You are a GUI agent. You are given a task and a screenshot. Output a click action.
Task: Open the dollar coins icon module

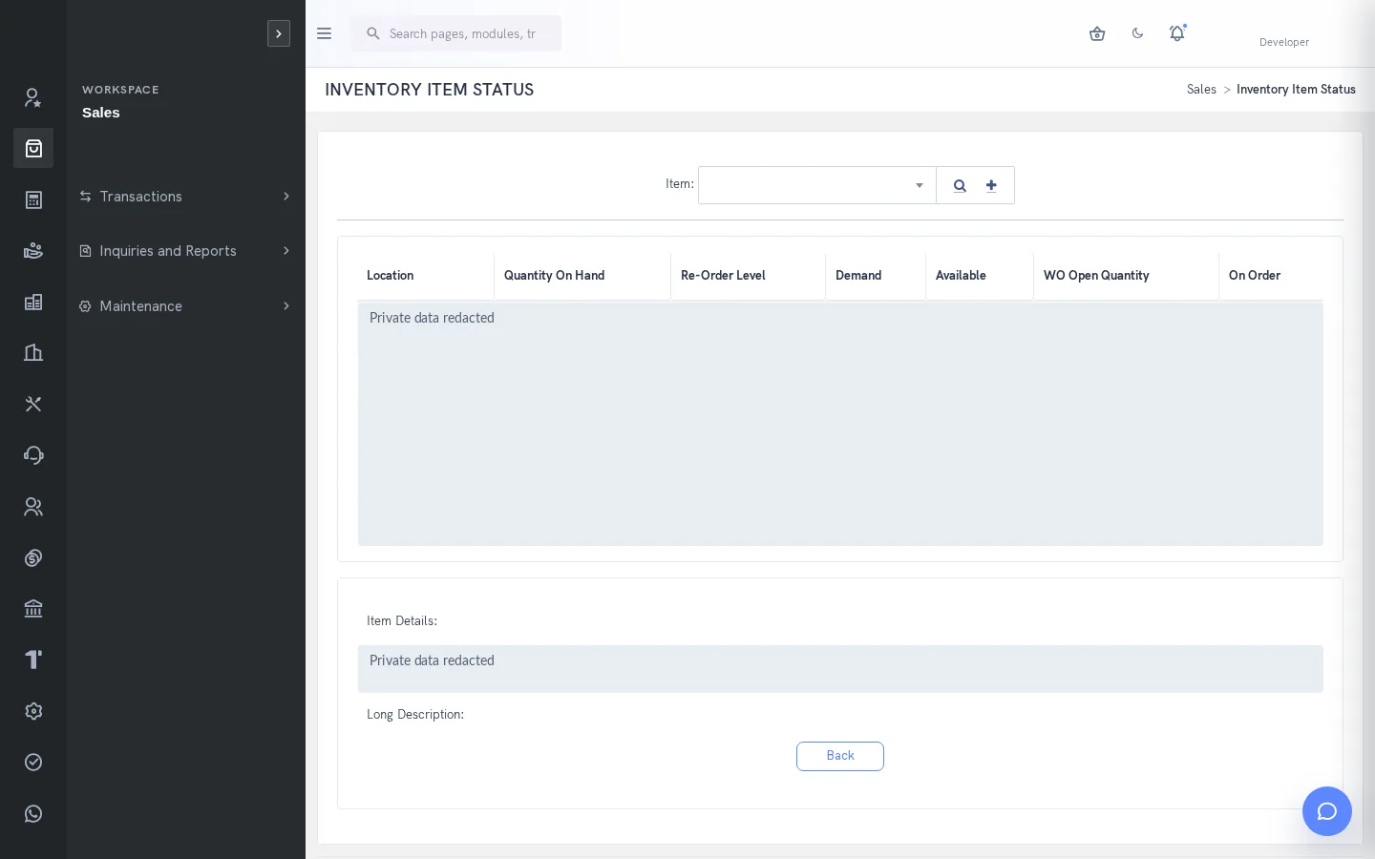click(x=33, y=557)
